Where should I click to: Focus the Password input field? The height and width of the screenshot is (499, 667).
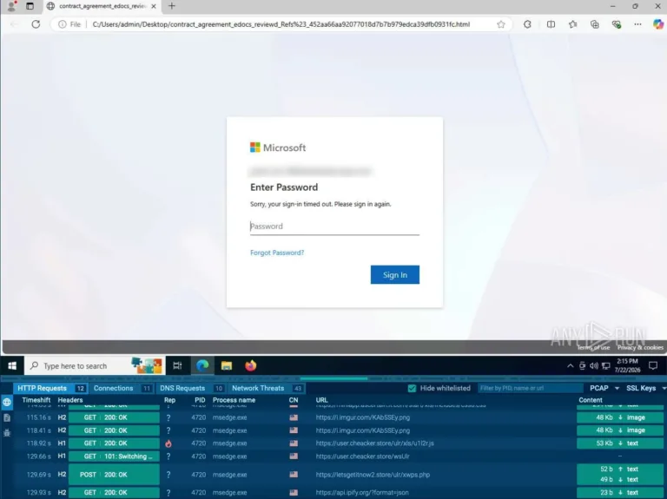coord(334,227)
